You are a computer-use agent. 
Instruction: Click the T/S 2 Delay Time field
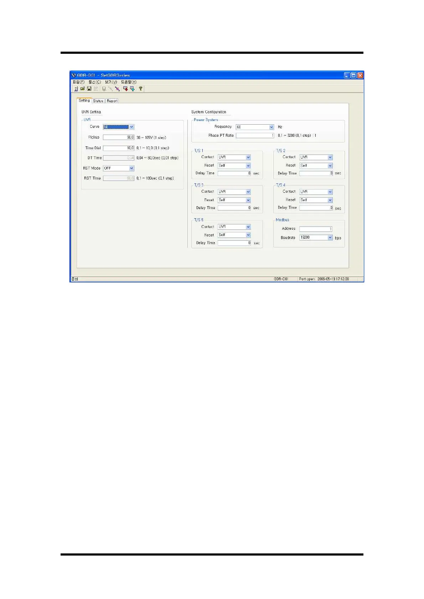[316, 173]
